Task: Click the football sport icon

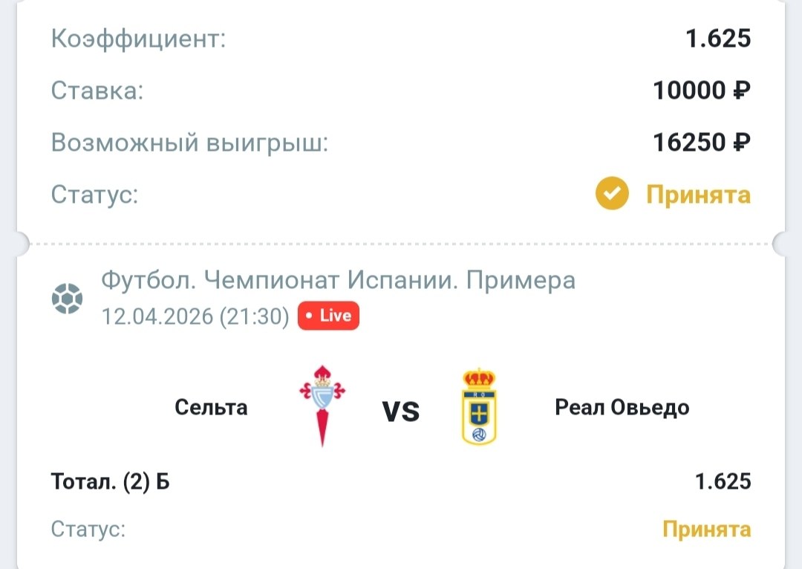Action: (67, 299)
